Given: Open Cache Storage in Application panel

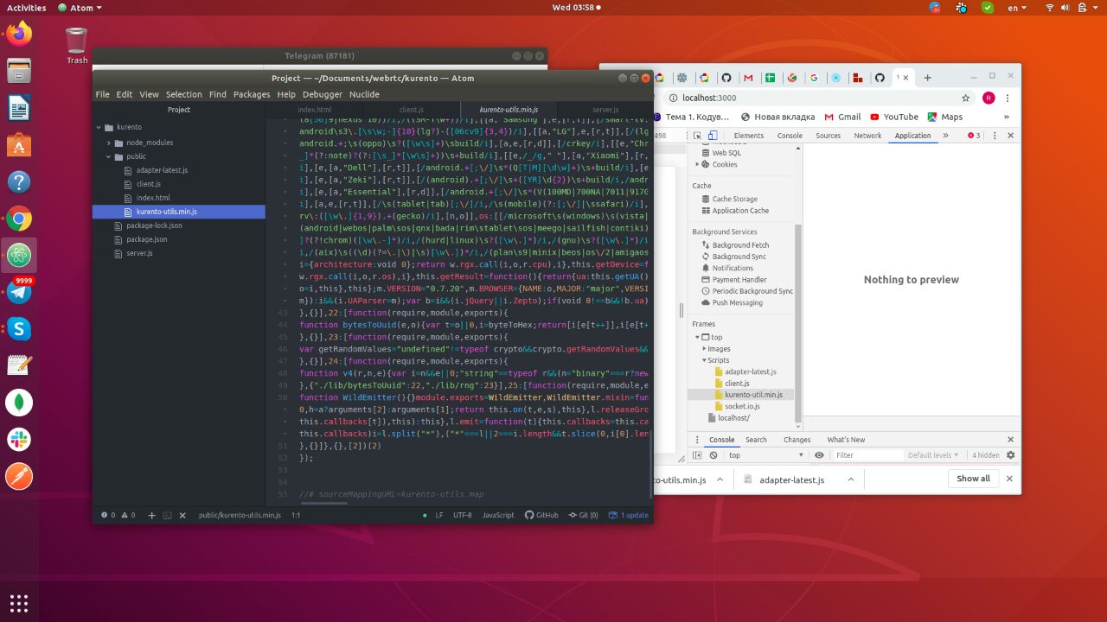Looking at the screenshot, I should point(728,199).
